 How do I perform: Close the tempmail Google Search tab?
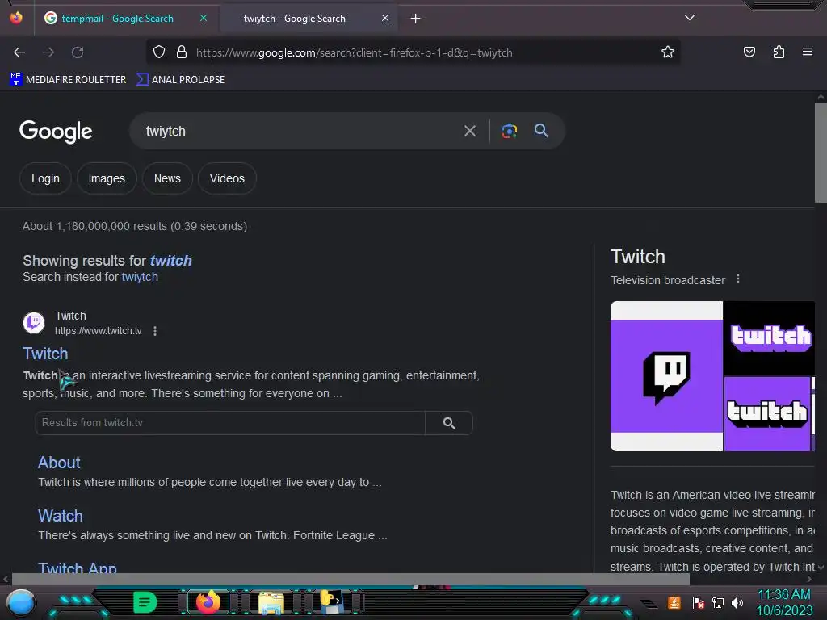204,18
